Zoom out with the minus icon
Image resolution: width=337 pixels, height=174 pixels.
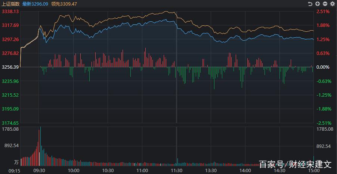[x=325, y=4]
